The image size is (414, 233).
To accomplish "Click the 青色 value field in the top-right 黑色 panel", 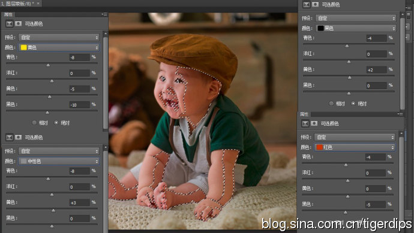I will (x=377, y=38).
